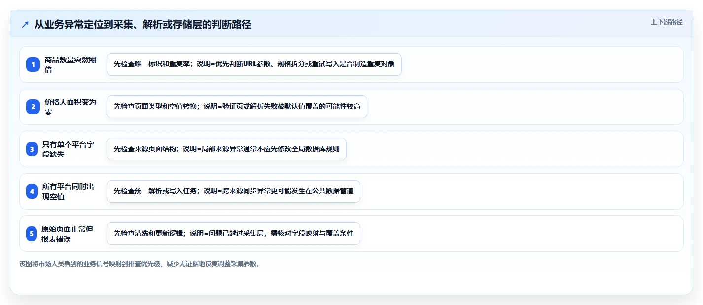Click the box 先检查来源页面结构
The height and width of the screenshot is (305, 703).
click(227, 149)
